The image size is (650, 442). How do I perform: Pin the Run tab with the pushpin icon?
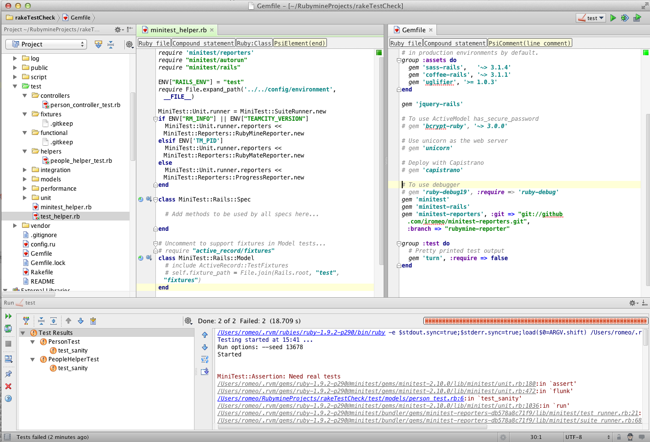coord(8,374)
